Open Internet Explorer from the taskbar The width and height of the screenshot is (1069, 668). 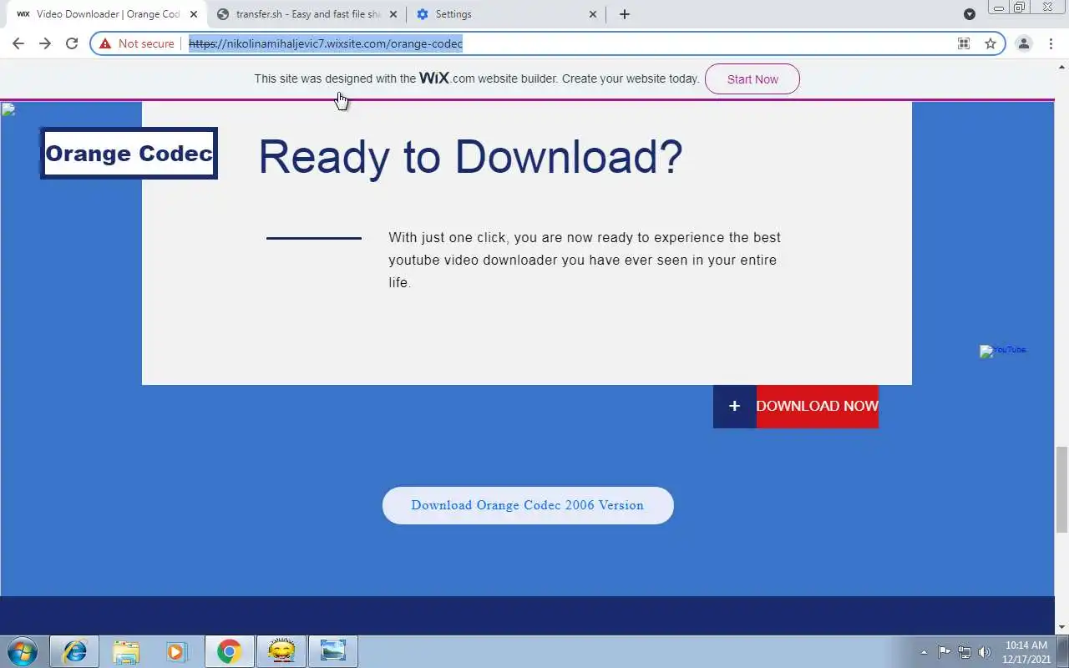(x=75, y=651)
